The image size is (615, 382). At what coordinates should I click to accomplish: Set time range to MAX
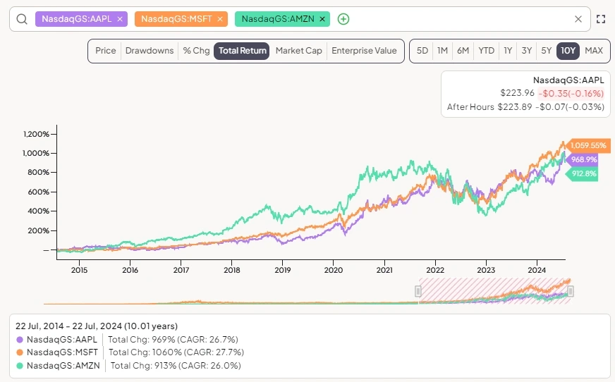tap(593, 51)
